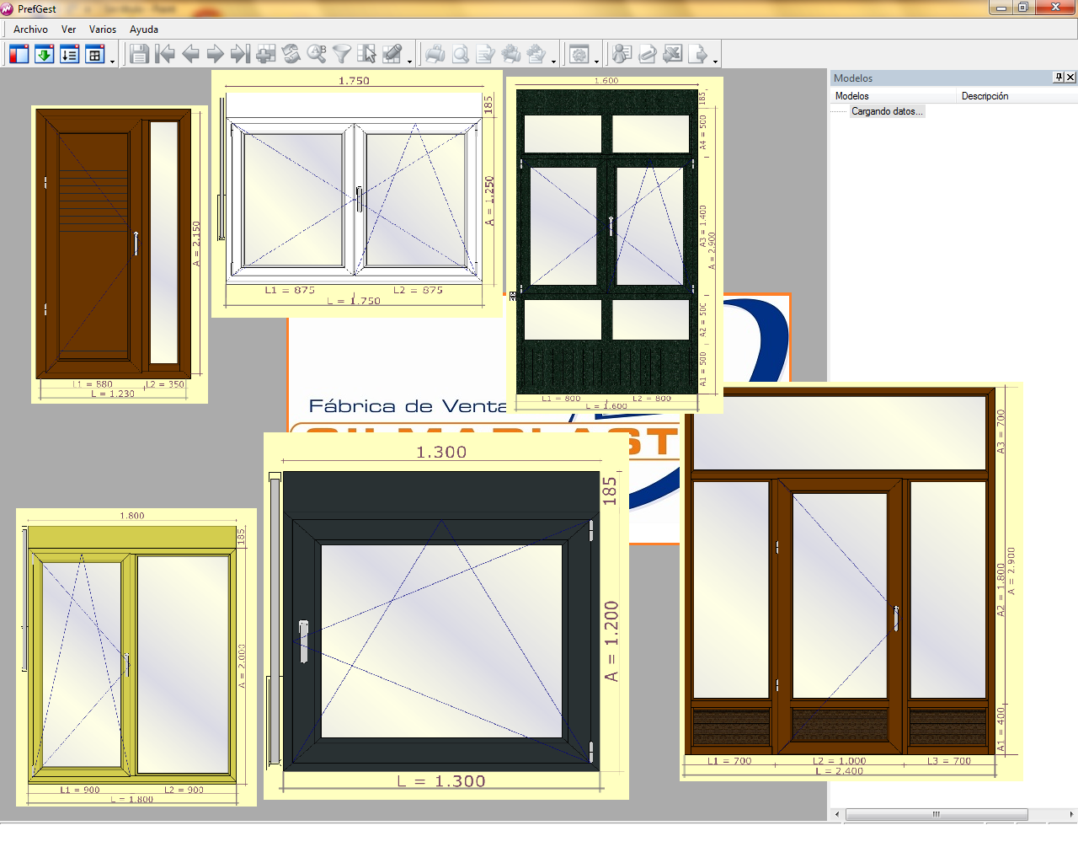Click the brown door with side panel drawing

pyautogui.click(x=120, y=255)
